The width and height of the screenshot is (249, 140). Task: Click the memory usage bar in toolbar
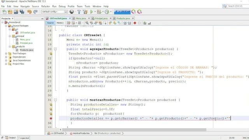pyautogui.click(x=122, y=12)
